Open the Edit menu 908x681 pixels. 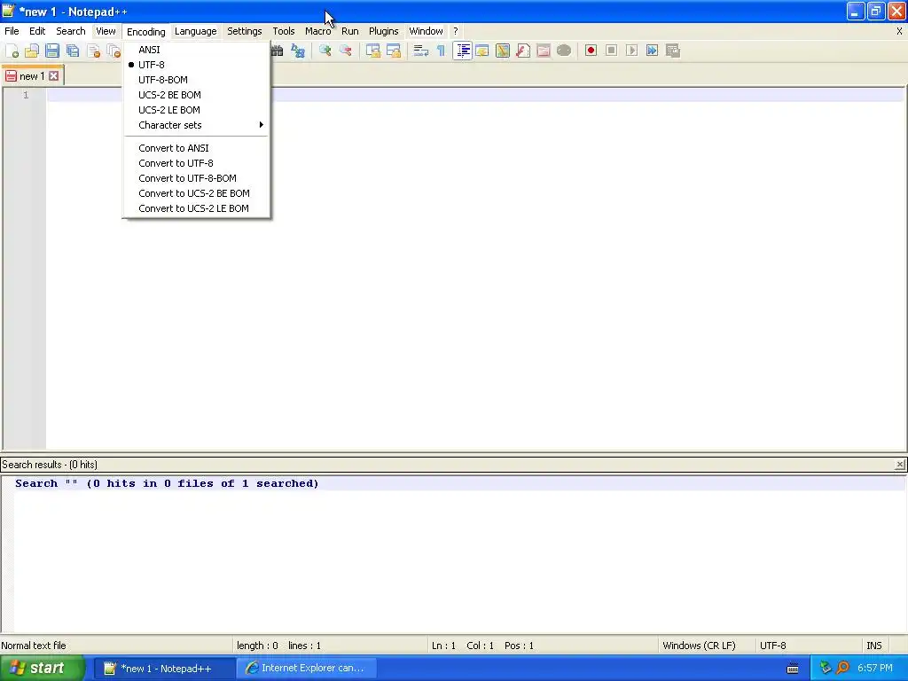coord(37,31)
